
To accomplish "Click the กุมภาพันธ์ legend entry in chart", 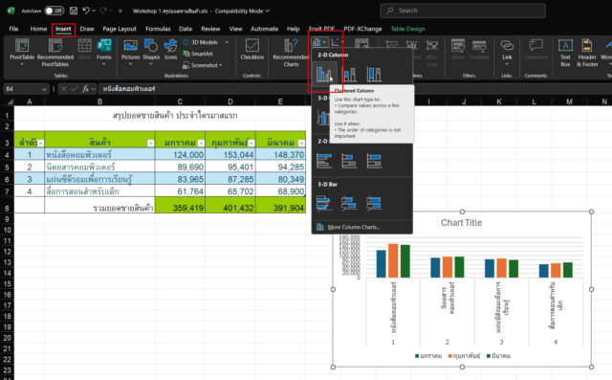I will (464, 356).
